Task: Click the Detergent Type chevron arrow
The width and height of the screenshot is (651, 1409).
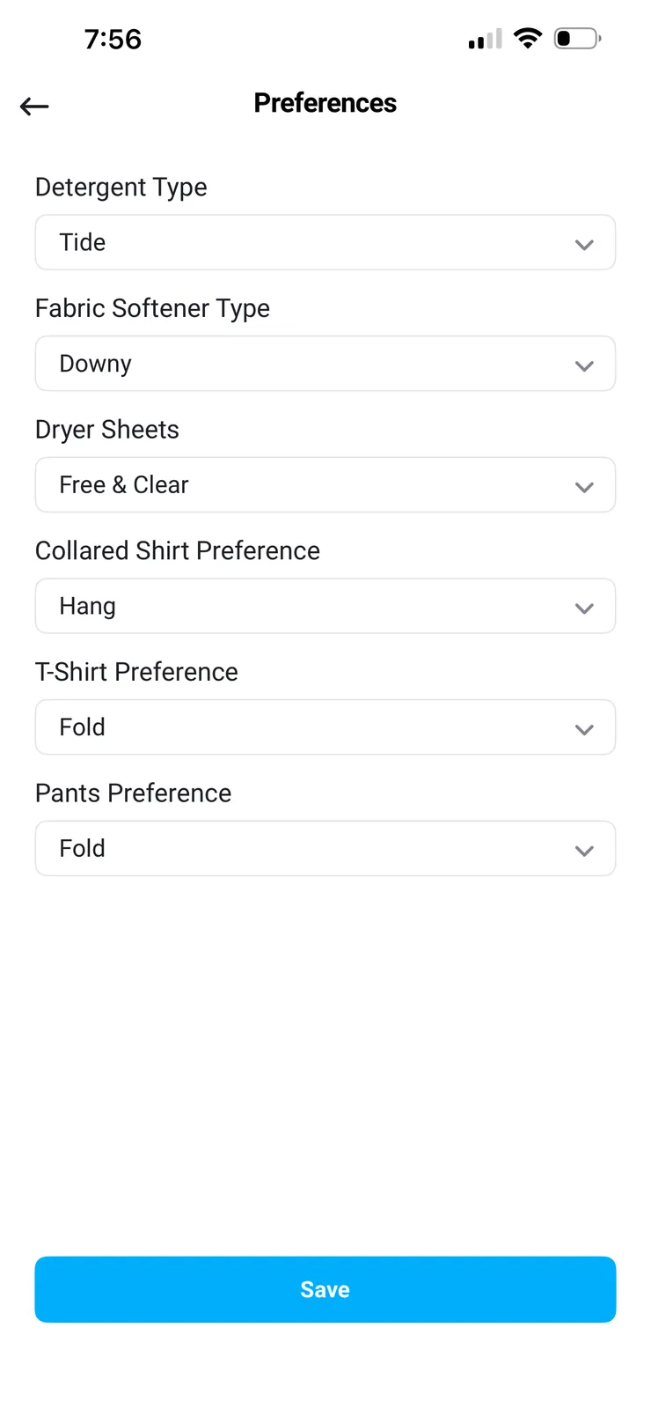Action: click(x=584, y=244)
